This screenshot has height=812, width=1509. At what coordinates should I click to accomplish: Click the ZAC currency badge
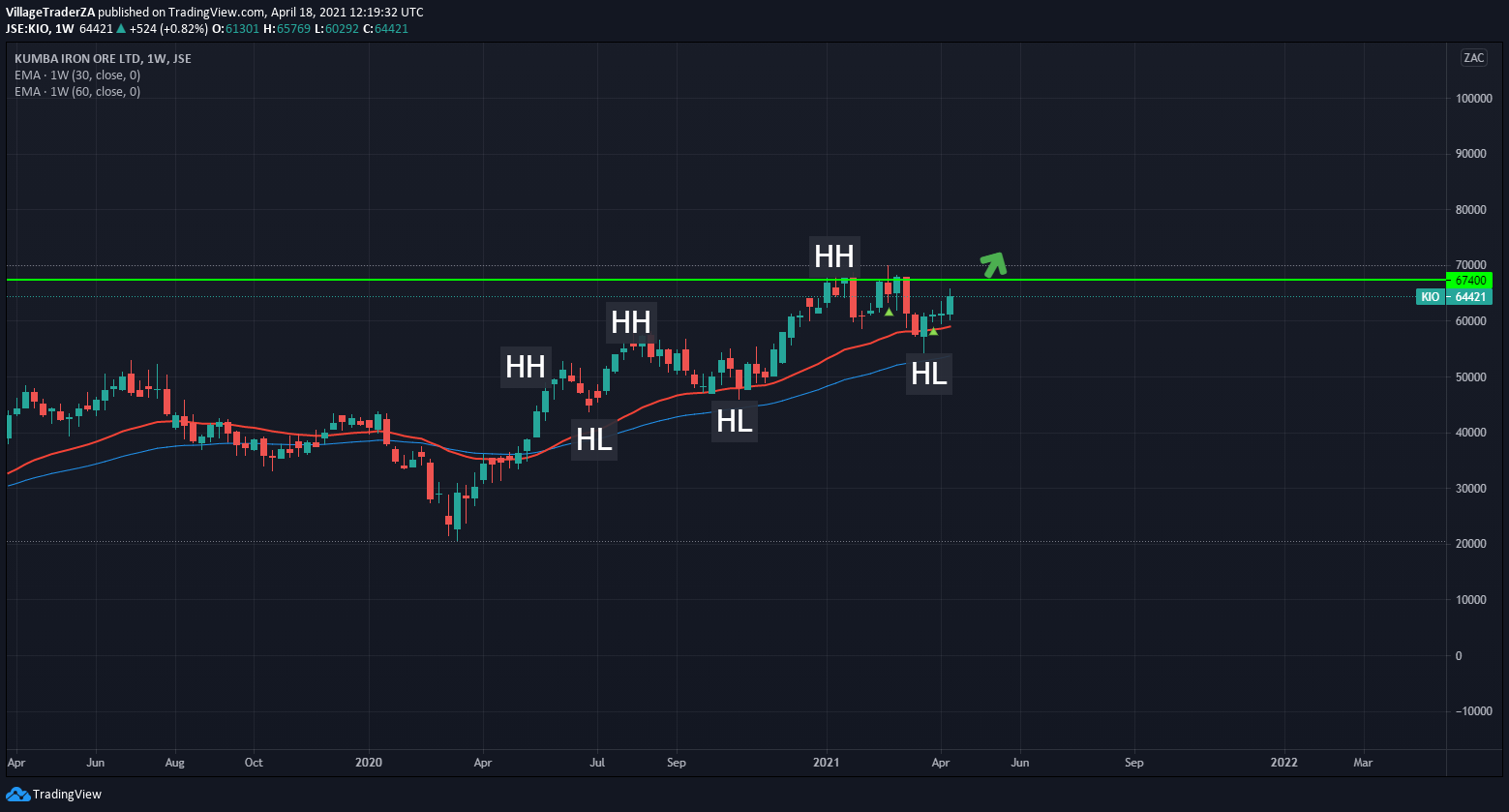[x=1473, y=58]
